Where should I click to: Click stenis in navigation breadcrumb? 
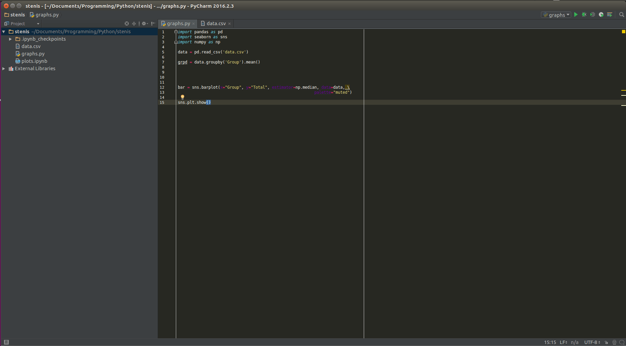point(15,15)
